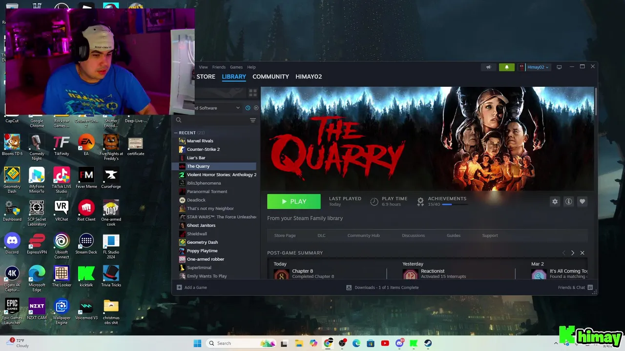Switch to the LIBRARY tab

(x=234, y=77)
